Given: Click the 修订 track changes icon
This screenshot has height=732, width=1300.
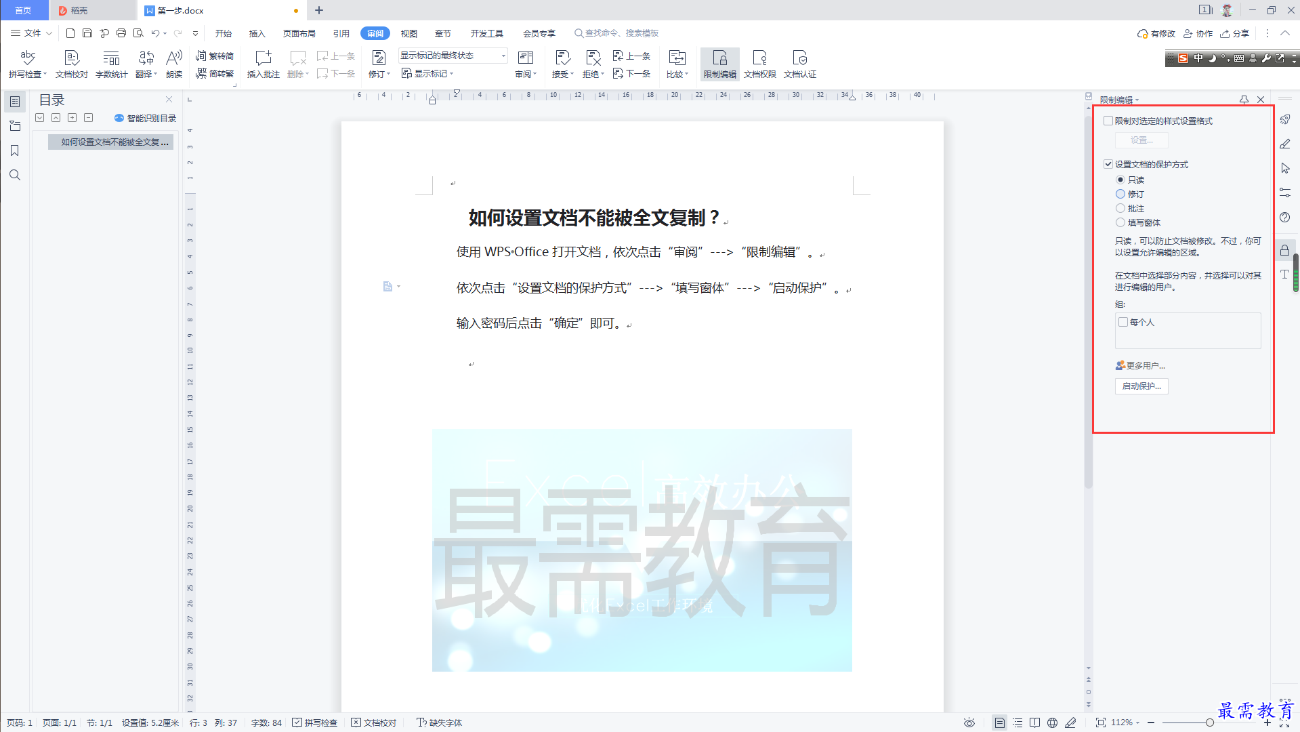Looking at the screenshot, I should [x=379, y=58].
